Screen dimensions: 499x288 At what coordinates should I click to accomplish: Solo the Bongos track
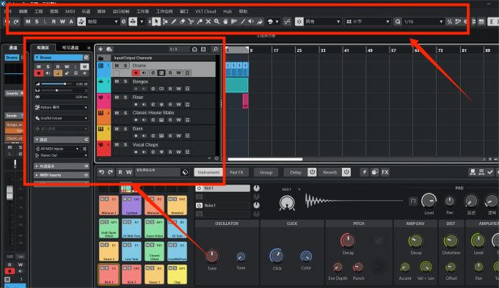125,81
